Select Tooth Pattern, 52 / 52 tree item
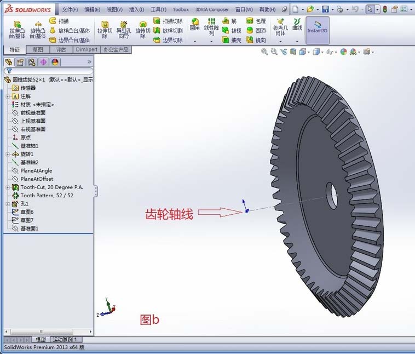Image resolution: width=415 pixels, height=354 pixels. (47, 196)
